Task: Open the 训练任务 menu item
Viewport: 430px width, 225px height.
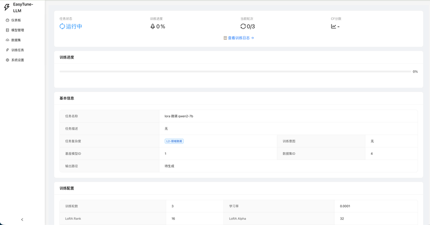Action: tap(17, 50)
